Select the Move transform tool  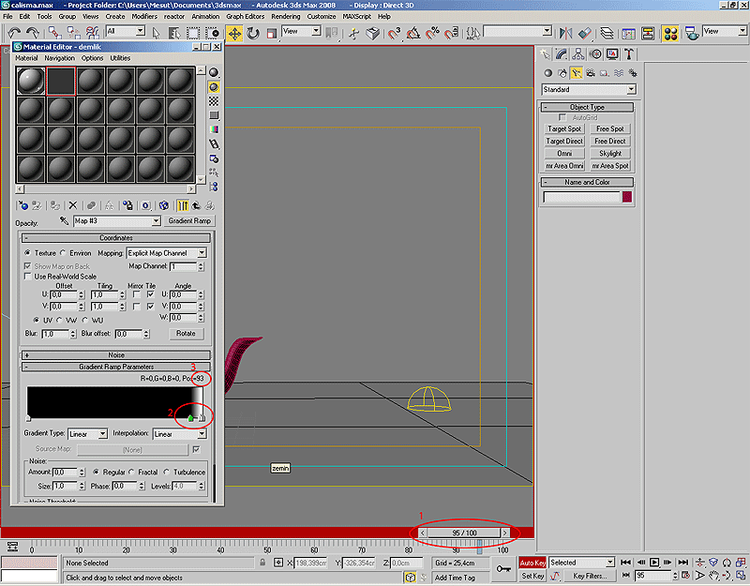pyautogui.click(x=234, y=33)
